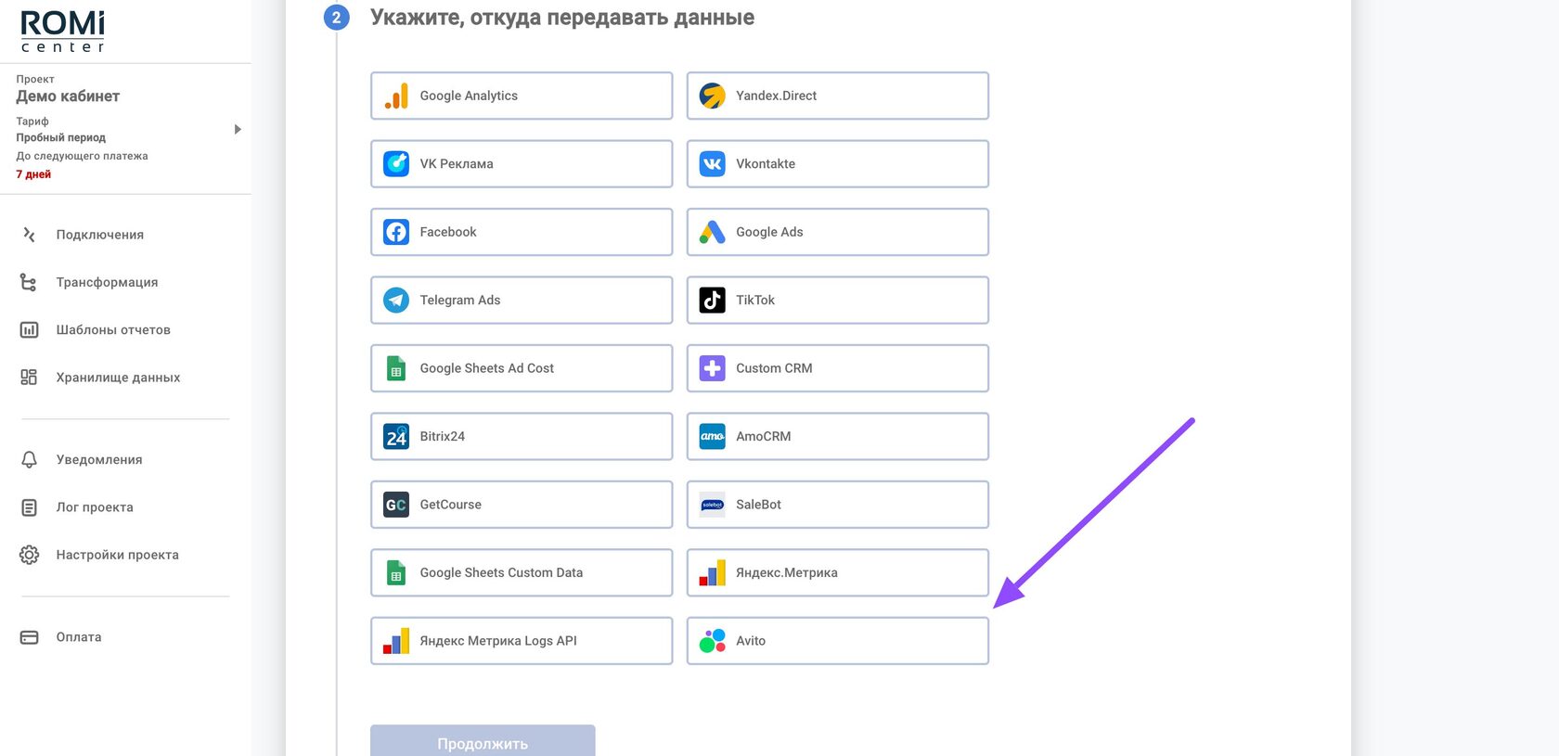Click the Яндекс Метрика Logs API icon
Screen dimensions: 1559x756
396,641
